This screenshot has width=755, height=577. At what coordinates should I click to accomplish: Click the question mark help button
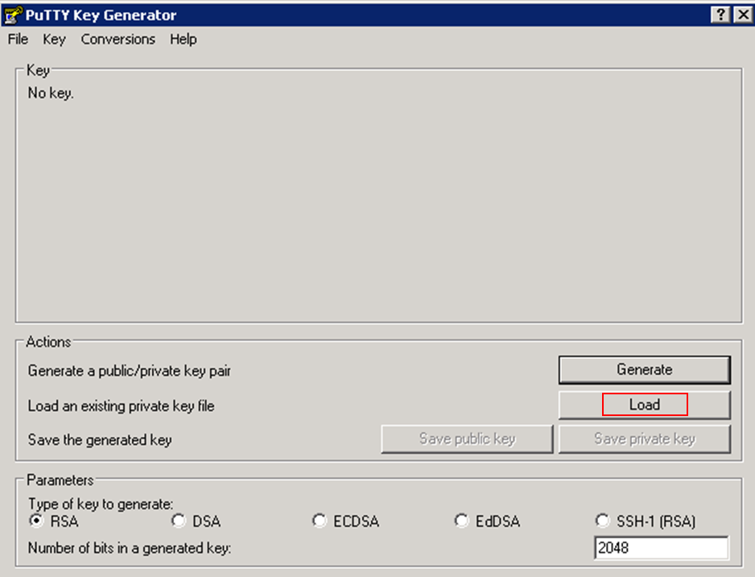720,14
